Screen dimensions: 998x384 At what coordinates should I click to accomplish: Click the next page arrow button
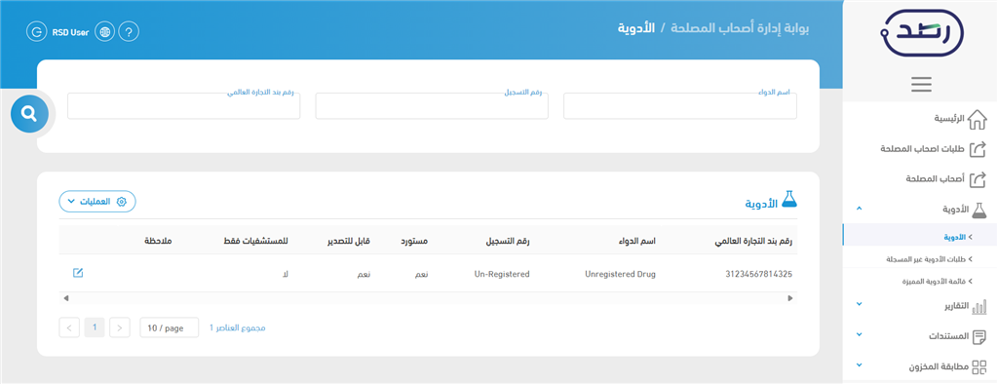(x=120, y=328)
